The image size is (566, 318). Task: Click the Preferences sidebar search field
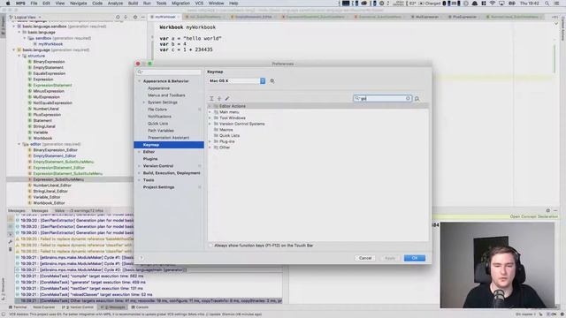(x=169, y=72)
